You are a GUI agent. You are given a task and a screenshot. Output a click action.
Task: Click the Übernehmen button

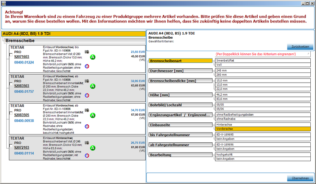coord(300,178)
